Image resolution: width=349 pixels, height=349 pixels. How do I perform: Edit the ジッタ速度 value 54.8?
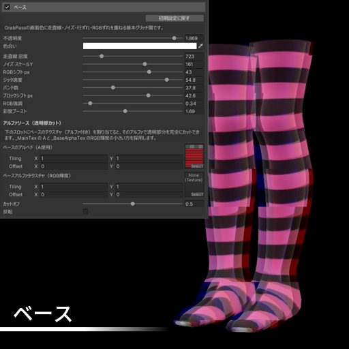(194, 80)
